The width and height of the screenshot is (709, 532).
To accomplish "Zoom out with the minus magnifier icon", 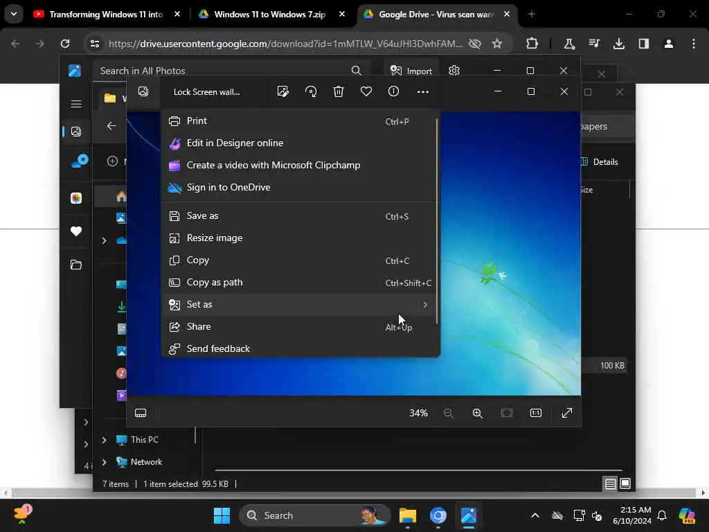I will (x=448, y=413).
